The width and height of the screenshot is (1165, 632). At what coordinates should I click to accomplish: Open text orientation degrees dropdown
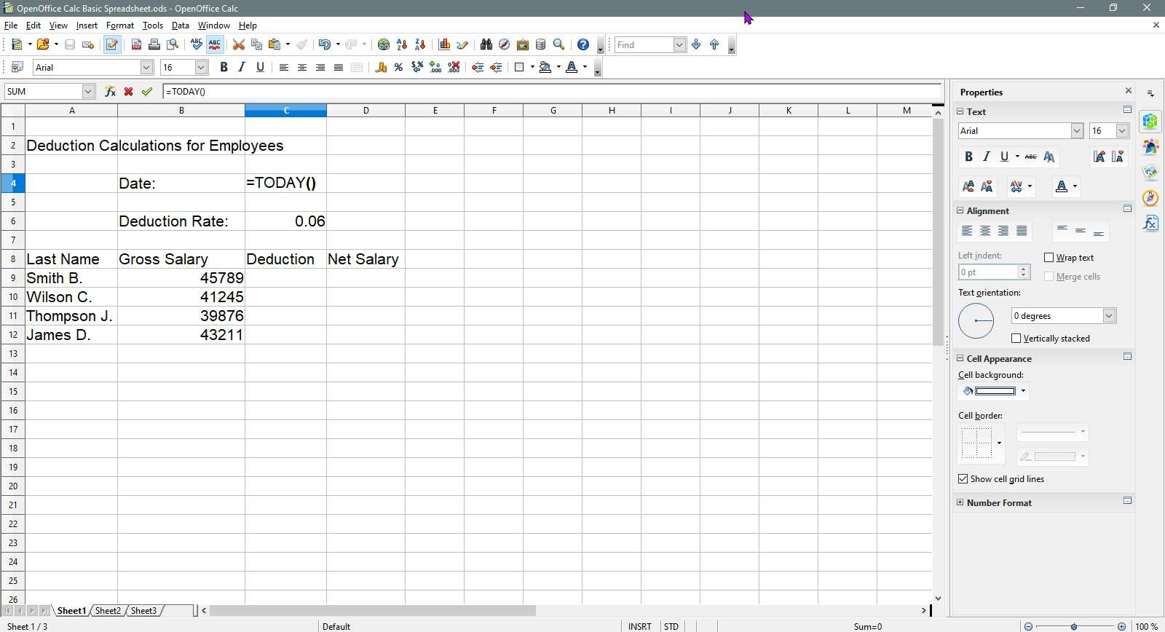1109,316
